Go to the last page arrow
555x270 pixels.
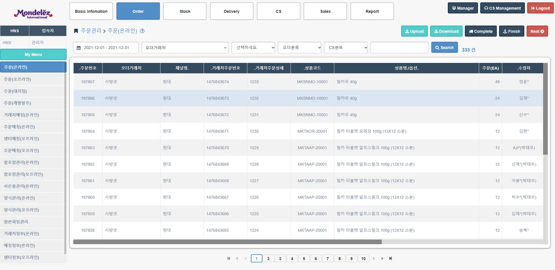pyautogui.click(x=390, y=258)
